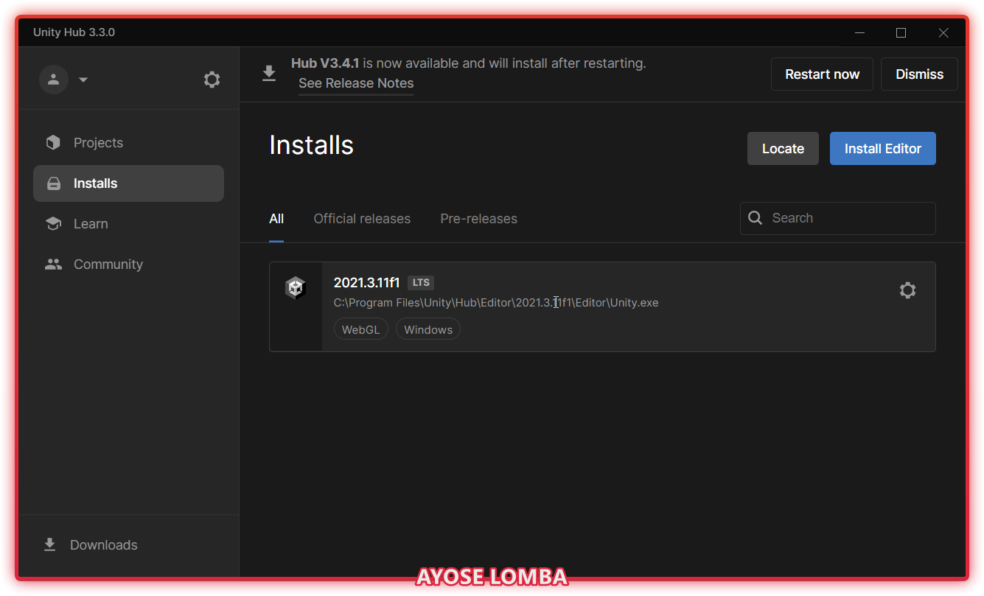Open the See Release Notes link
The height and width of the screenshot is (596, 984).
click(356, 83)
